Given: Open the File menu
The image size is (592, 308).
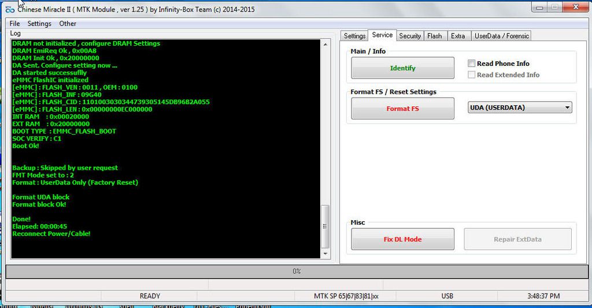Looking at the screenshot, I should click(x=14, y=24).
